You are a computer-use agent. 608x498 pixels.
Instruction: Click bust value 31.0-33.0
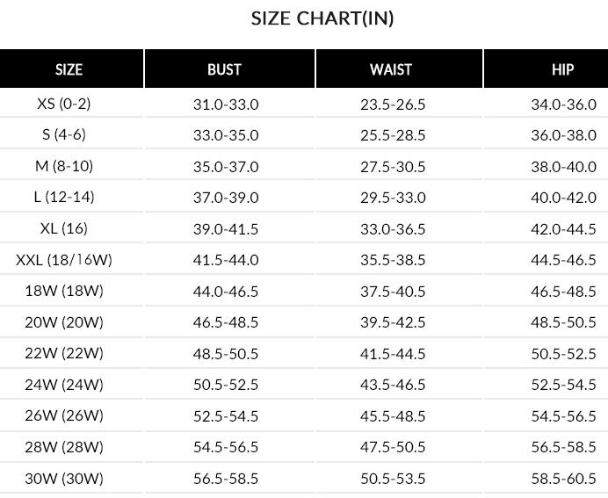pyautogui.click(x=226, y=105)
